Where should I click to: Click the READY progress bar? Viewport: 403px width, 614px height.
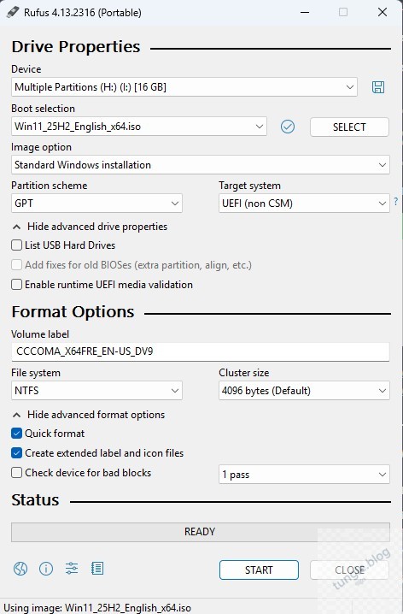[201, 532]
